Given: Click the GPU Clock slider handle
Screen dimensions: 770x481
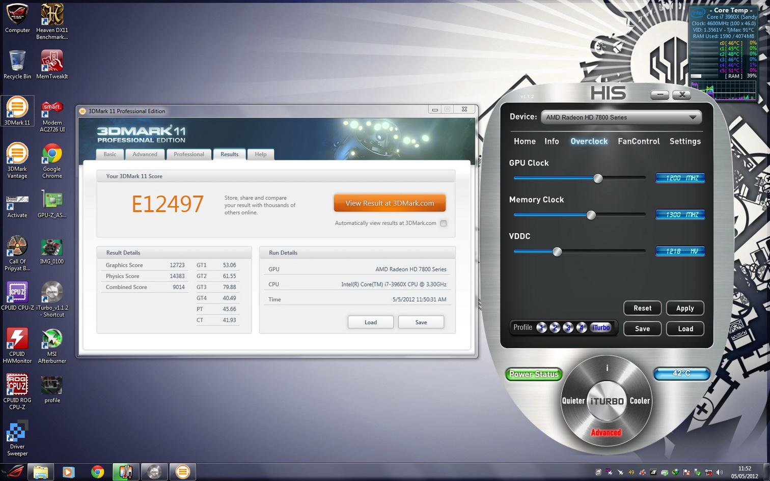Looking at the screenshot, I should coord(598,178).
